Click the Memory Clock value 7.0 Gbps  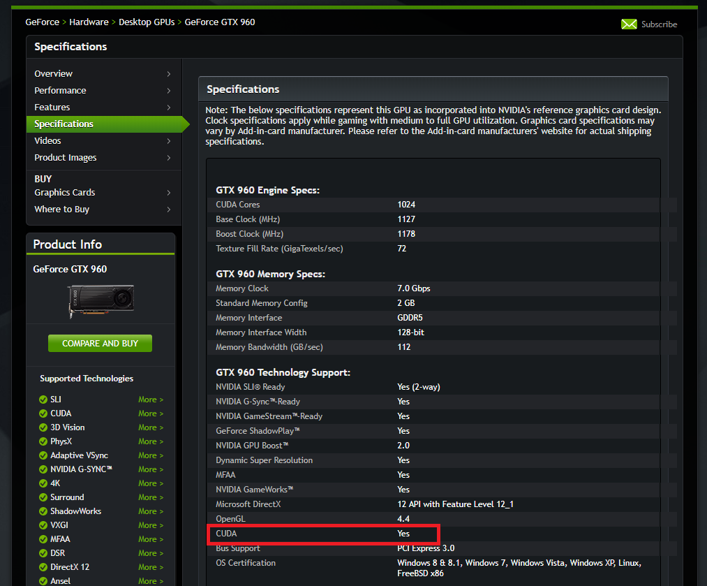(x=413, y=288)
